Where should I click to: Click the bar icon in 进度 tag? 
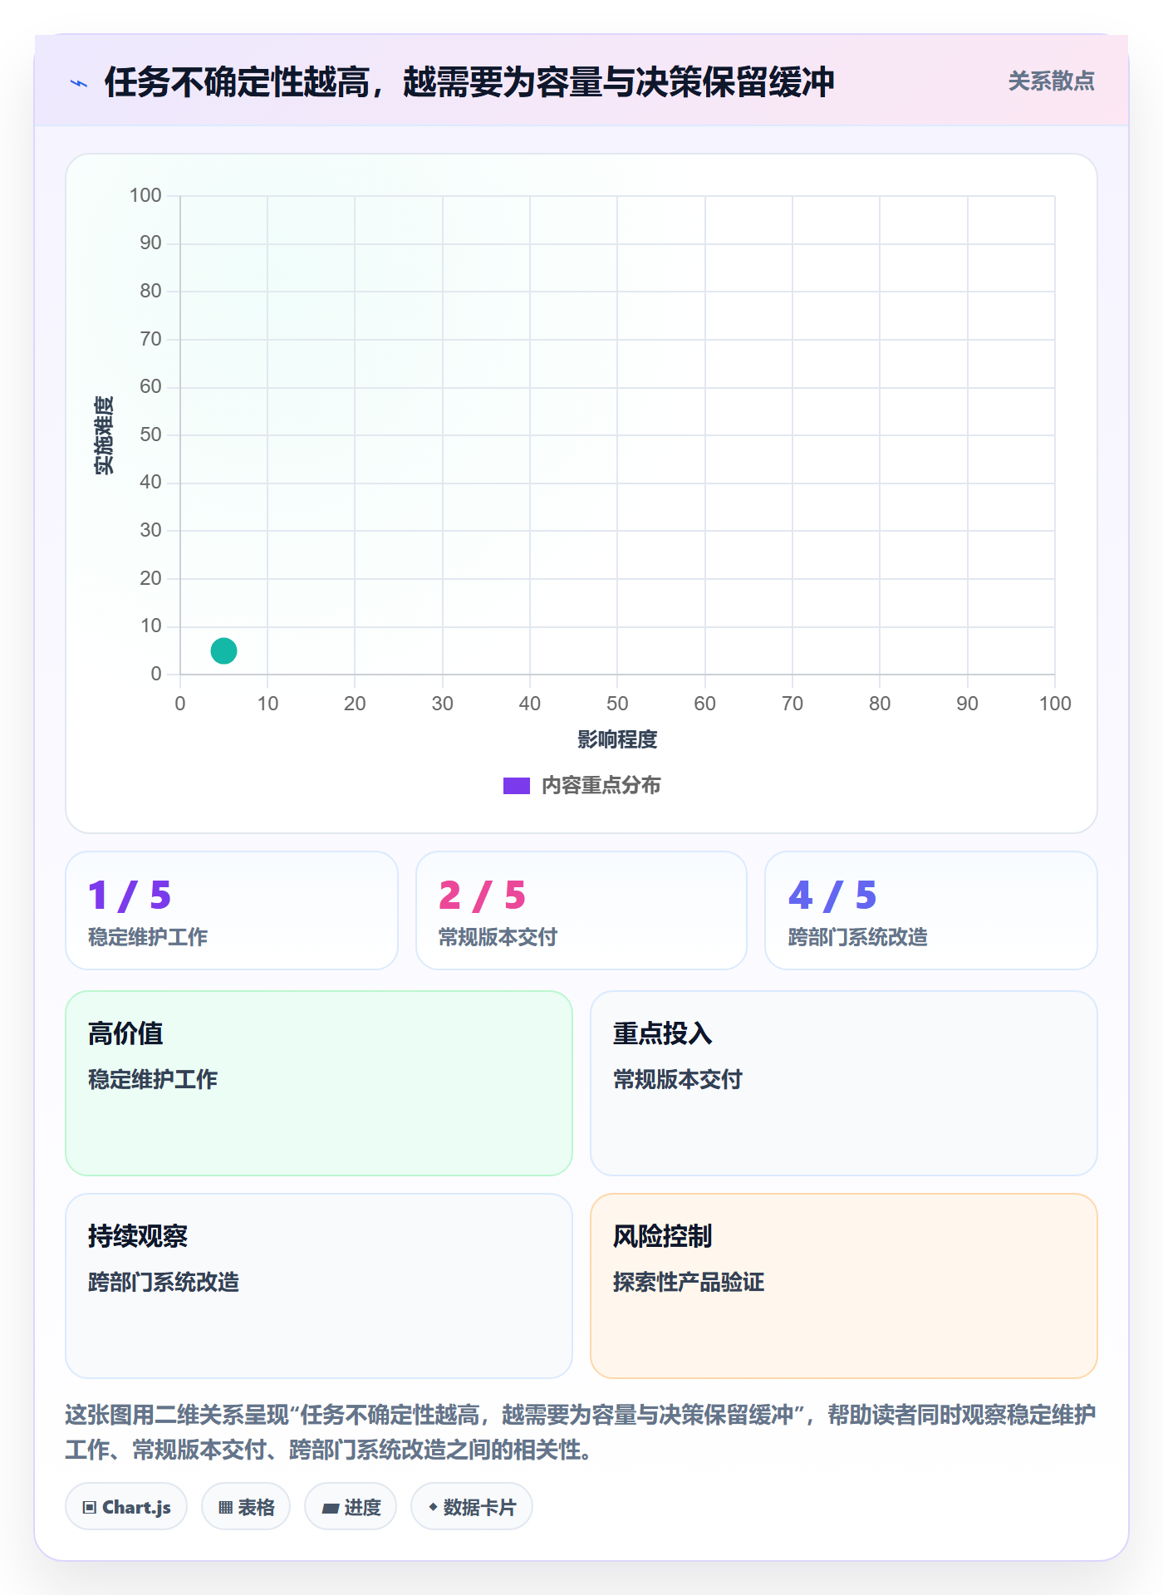pyautogui.click(x=331, y=1508)
